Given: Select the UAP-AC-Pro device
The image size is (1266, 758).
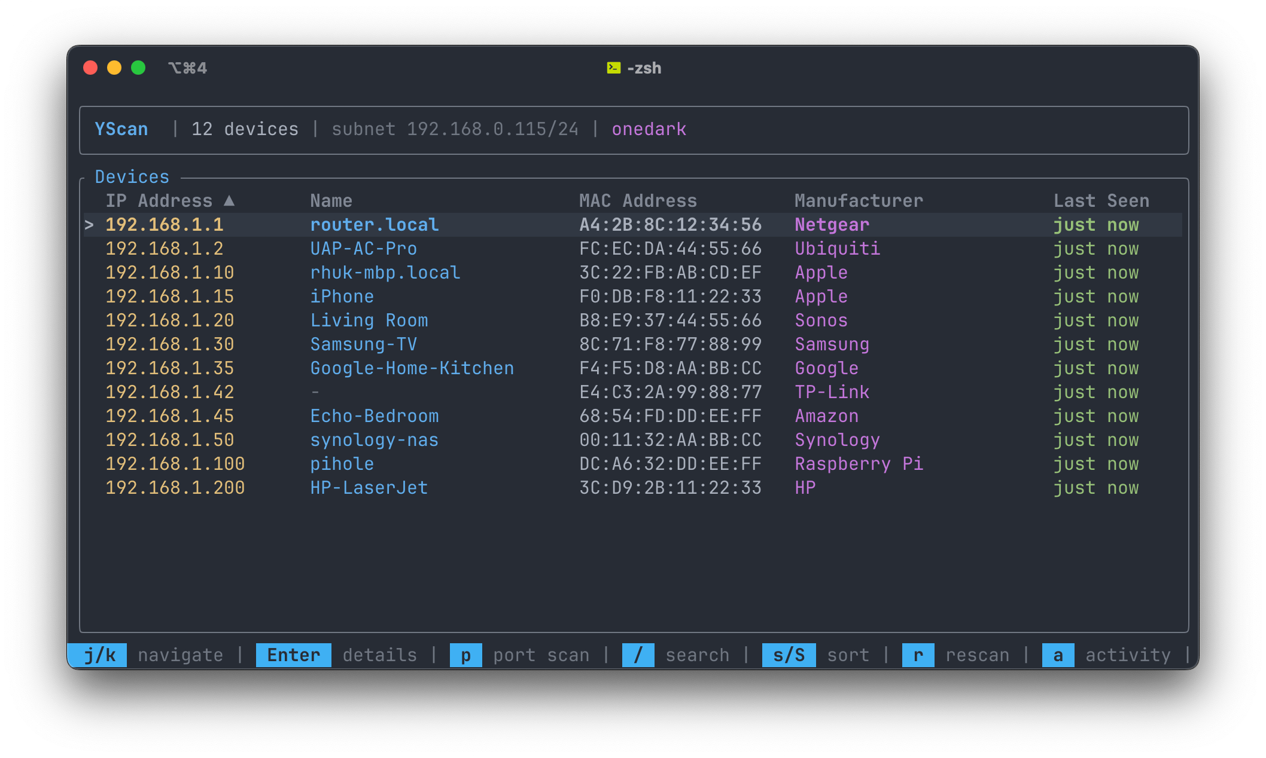Looking at the screenshot, I should (364, 249).
